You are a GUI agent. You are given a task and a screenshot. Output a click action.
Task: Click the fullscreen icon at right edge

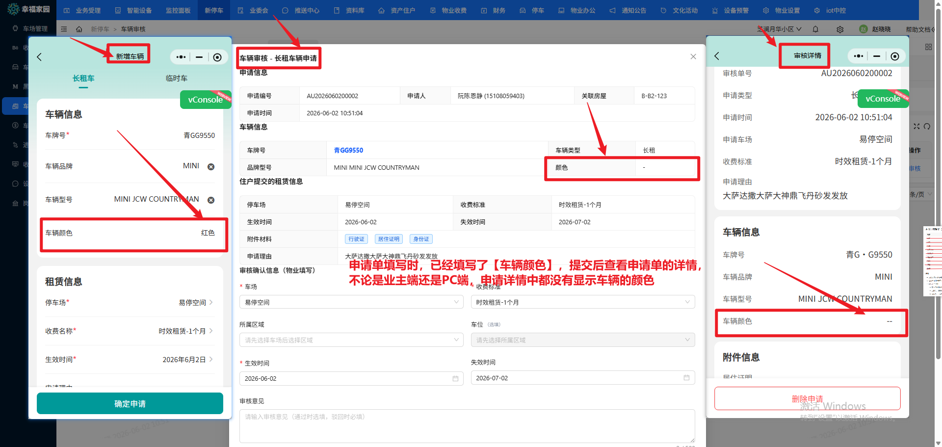click(916, 126)
